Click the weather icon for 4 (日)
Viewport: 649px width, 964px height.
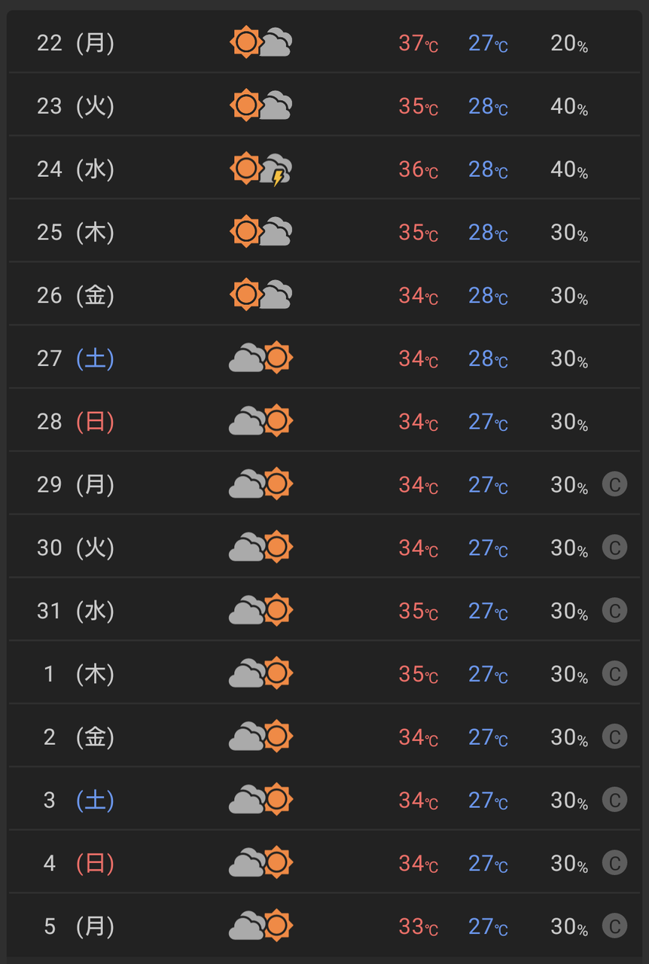(x=261, y=862)
